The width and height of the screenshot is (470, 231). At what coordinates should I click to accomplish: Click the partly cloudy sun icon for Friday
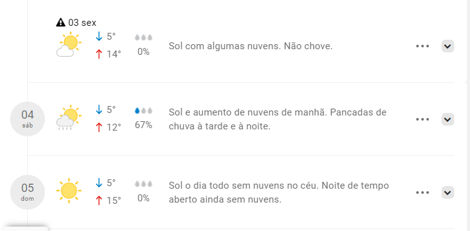(x=69, y=45)
